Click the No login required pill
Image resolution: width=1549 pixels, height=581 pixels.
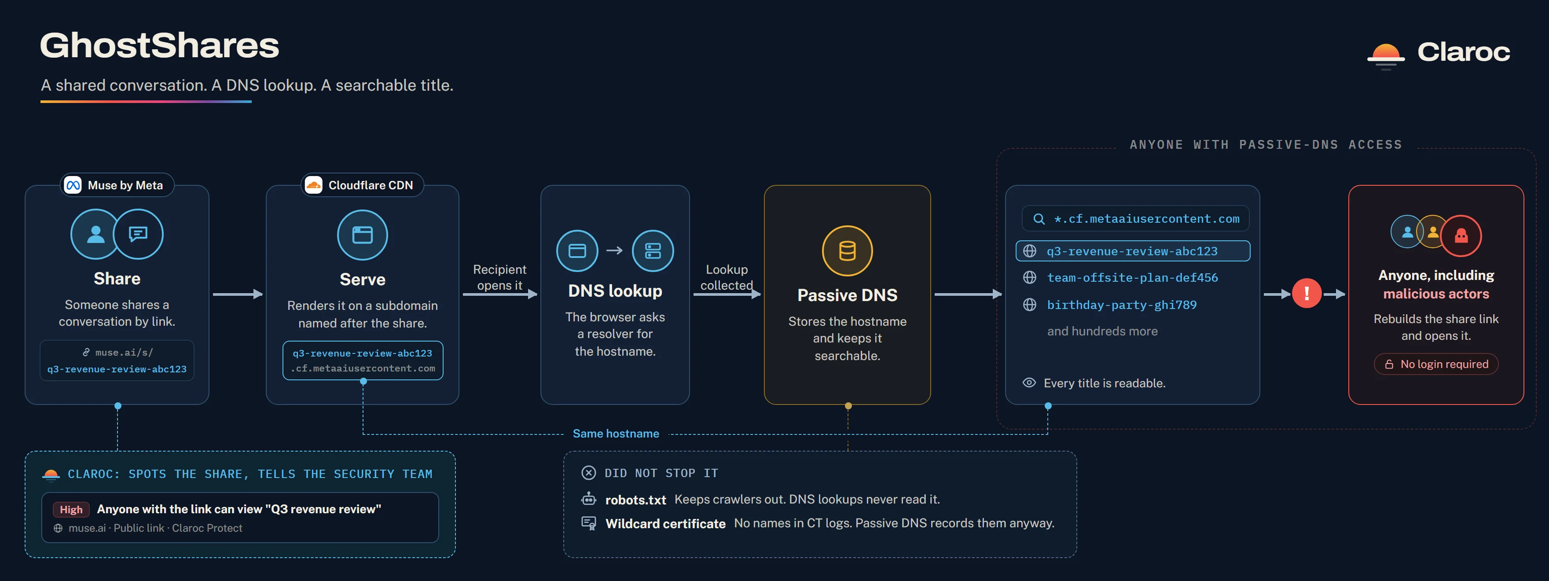[1436, 364]
